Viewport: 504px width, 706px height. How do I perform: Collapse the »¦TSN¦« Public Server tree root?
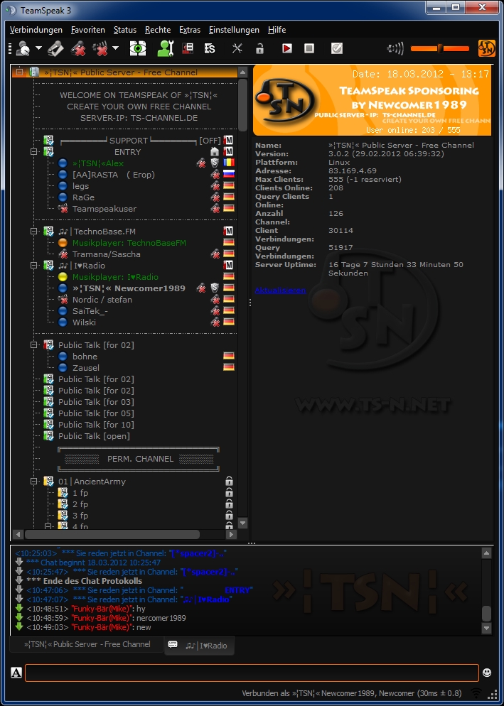point(20,72)
